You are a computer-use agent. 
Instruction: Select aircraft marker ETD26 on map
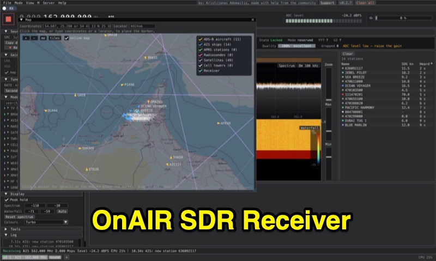(x=87, y=169)
